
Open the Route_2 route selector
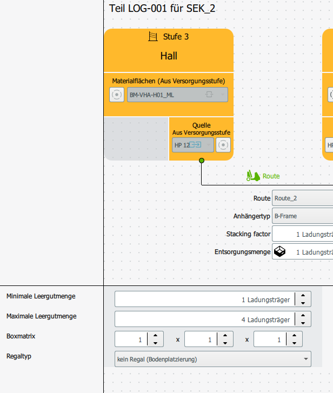coord(302,198)
